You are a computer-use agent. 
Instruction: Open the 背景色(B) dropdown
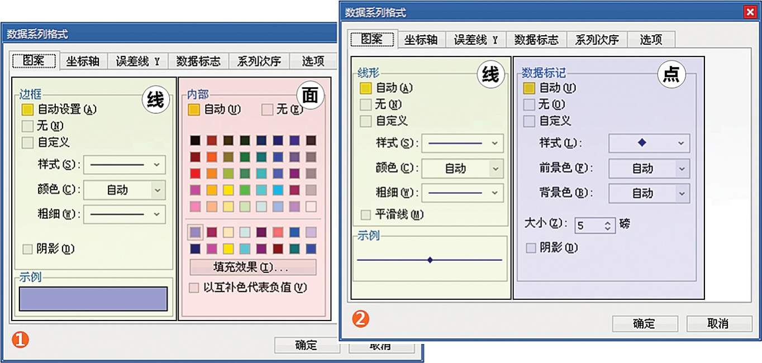(682, 194)
